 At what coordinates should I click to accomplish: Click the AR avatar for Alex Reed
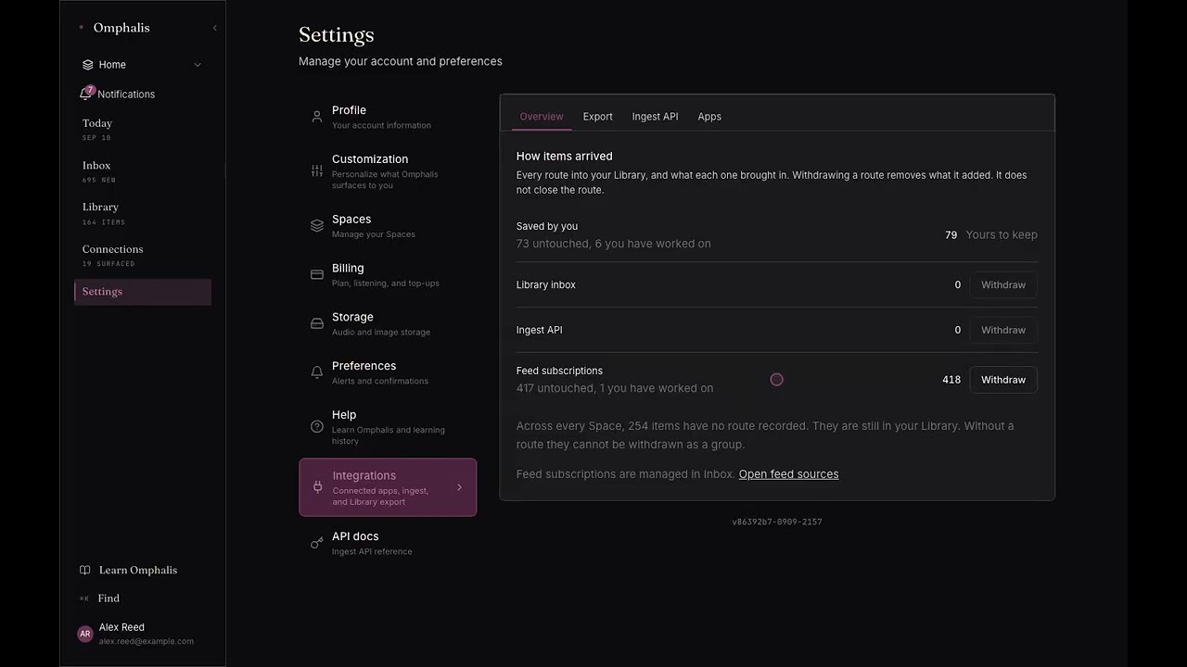point(85,634)
